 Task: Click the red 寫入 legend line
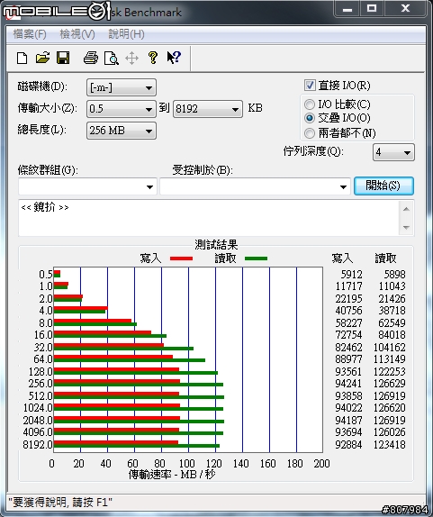181,258
